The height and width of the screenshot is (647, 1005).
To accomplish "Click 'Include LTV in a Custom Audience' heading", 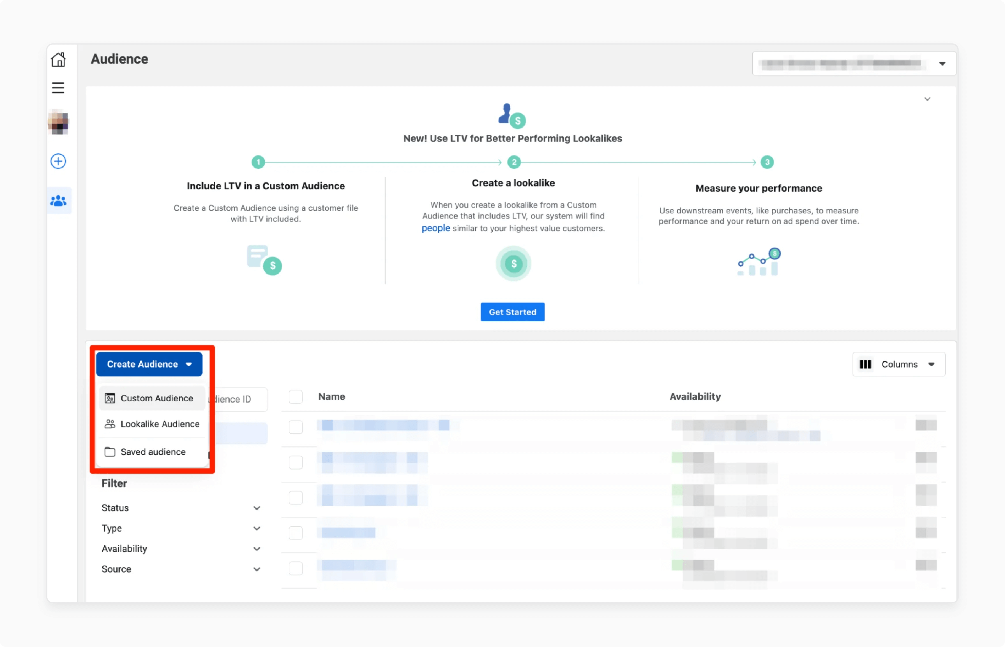I will tap(266, 186).
